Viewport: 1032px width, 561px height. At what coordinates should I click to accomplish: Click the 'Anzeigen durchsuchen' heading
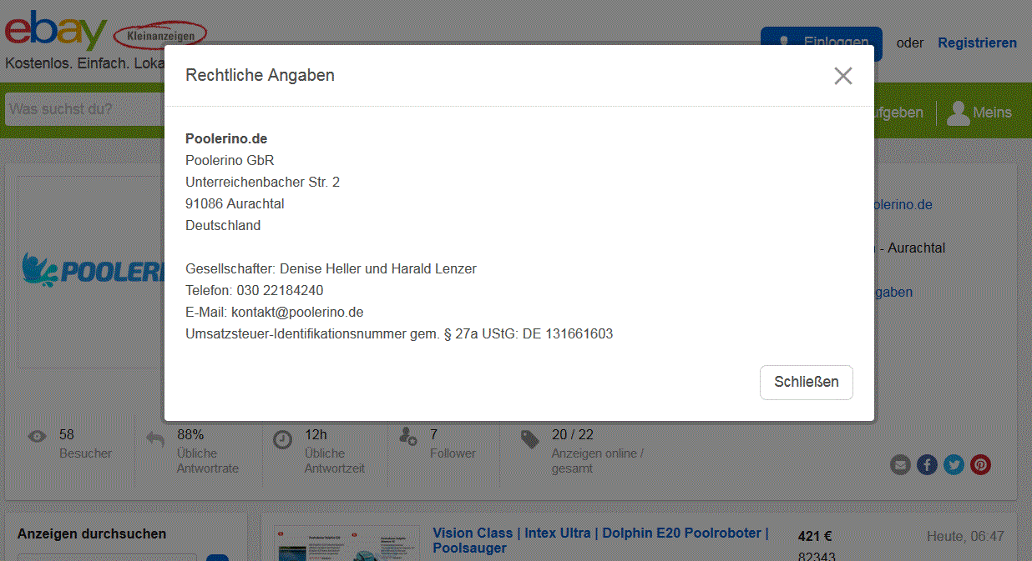pos(92,533)
